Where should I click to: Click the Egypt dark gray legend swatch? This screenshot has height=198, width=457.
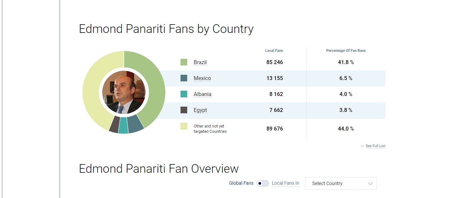pyautogui.click(x=184, y=110)
